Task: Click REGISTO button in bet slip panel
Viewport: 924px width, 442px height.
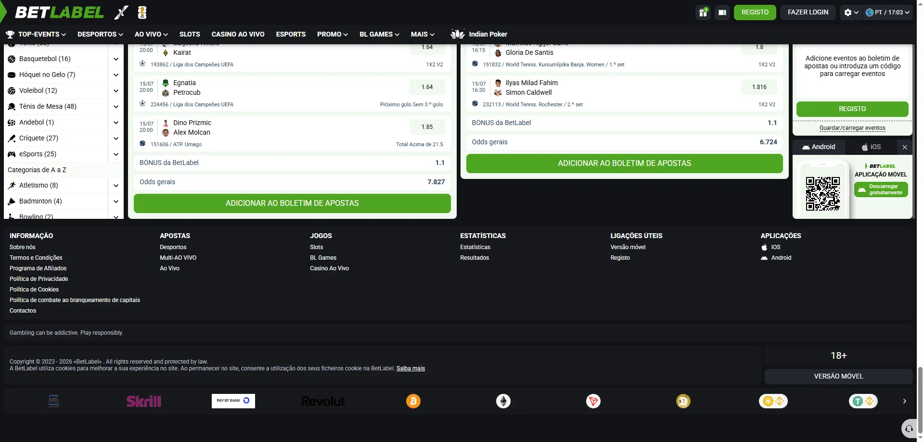Action: 852,109
